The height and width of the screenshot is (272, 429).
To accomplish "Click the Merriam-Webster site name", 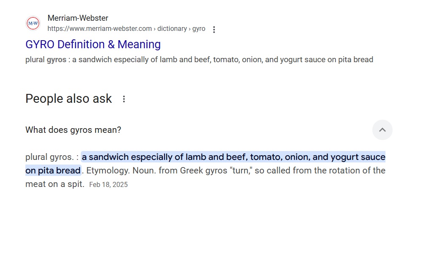I will pyautogui.click(x=78, y=18).
